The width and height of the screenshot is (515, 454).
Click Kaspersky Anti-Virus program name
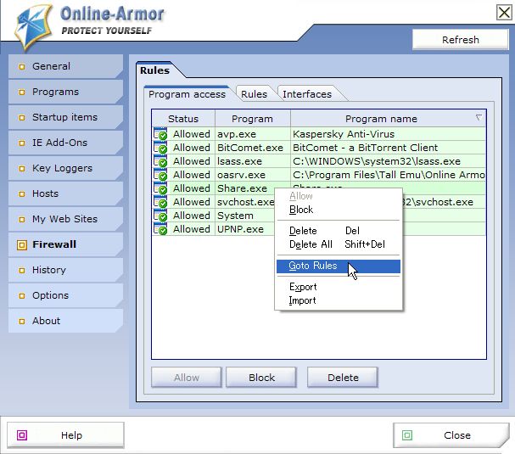coord(344,134)
